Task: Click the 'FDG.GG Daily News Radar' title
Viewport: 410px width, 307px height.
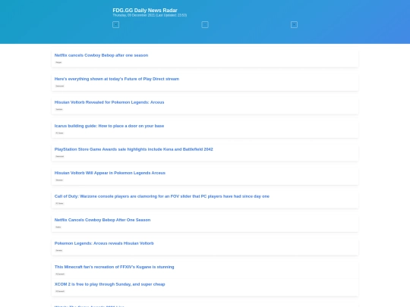Action: [145, 10]
